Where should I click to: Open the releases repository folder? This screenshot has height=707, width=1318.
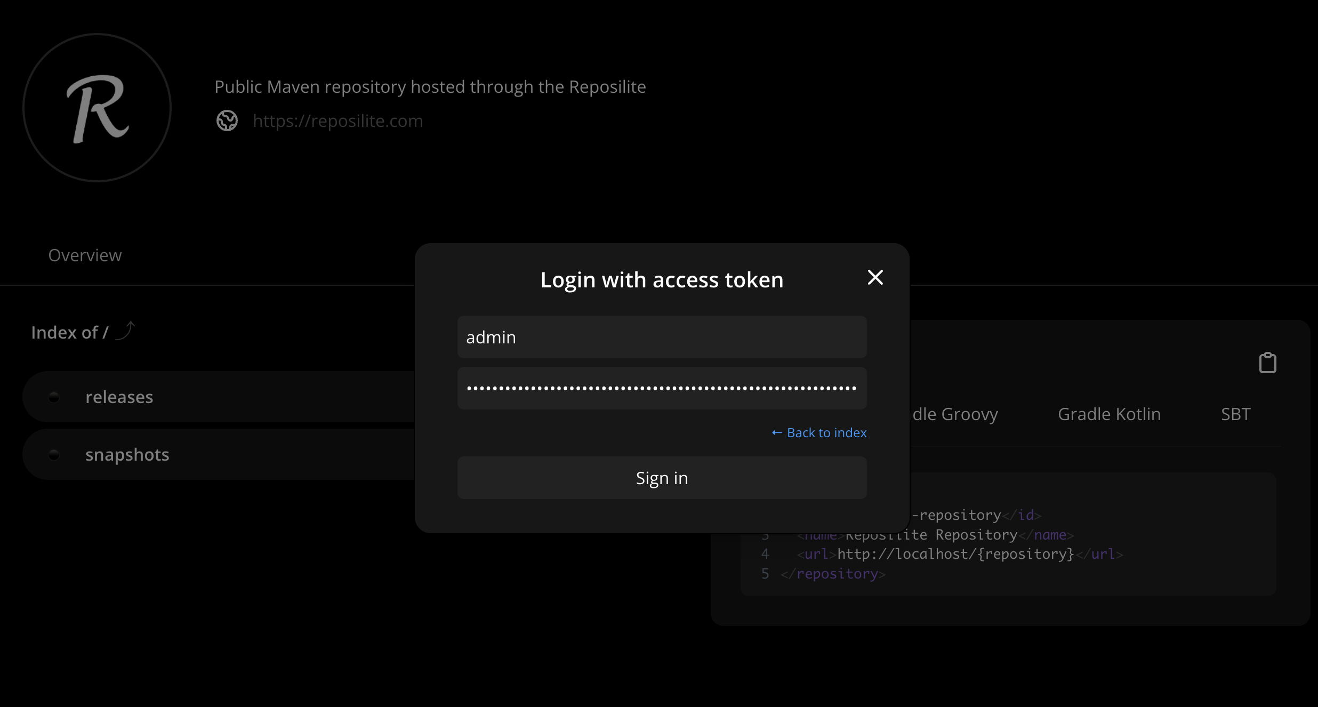pyautogui.click(x=119, y=397)
